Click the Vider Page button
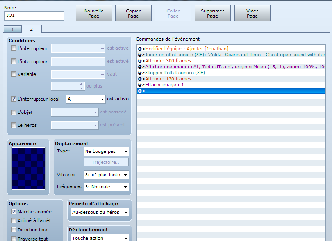Image resolution: width=332 pixels, height=241 pixels. (252, 13)
